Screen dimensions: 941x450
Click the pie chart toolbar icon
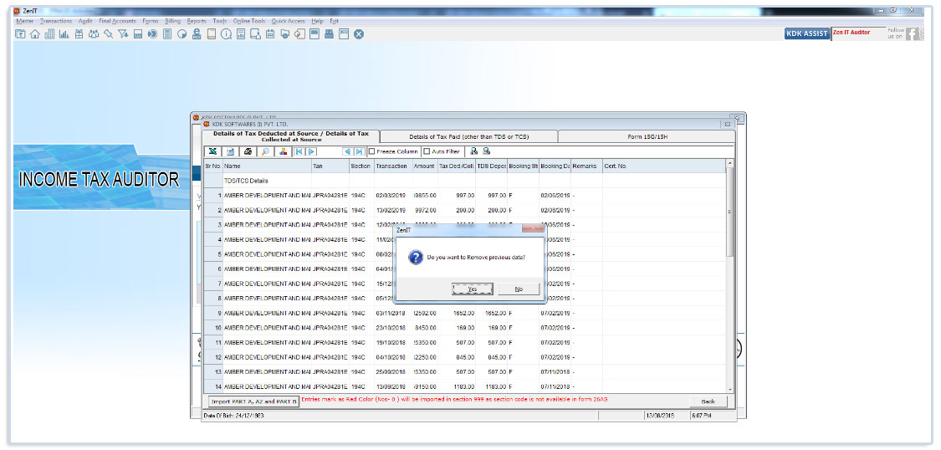tap(182, 34)
